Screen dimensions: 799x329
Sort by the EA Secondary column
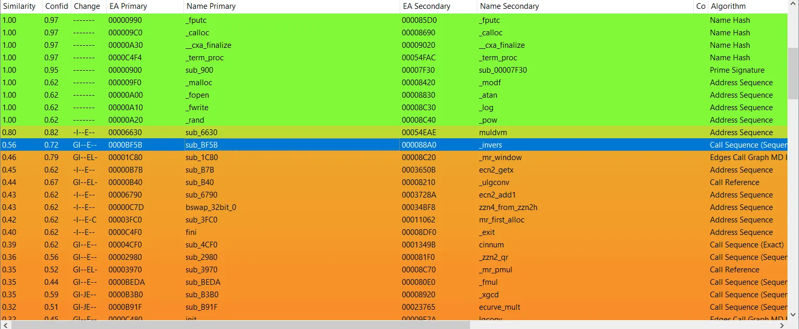(426, 6)
